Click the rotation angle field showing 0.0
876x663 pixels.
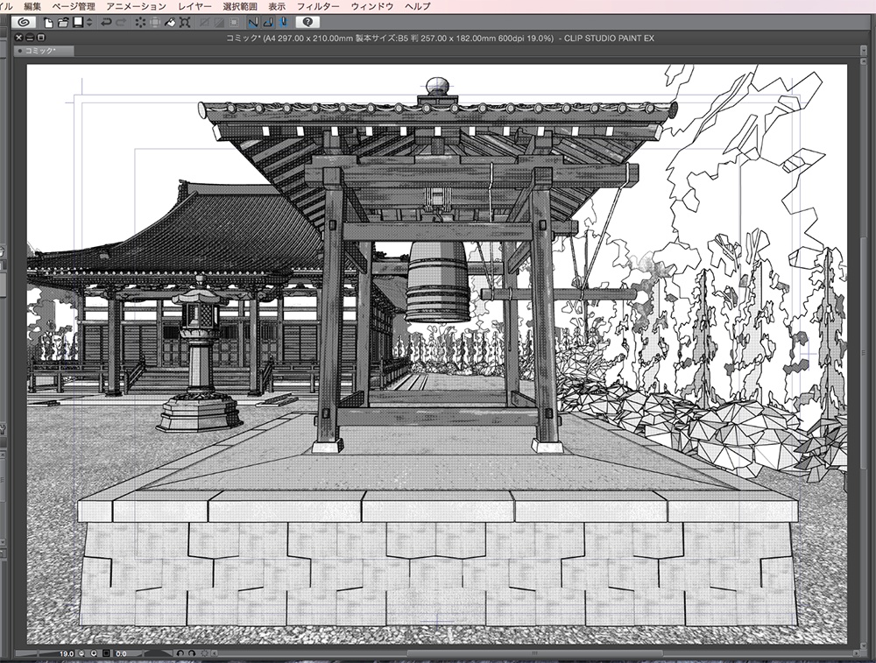(122, 652)
